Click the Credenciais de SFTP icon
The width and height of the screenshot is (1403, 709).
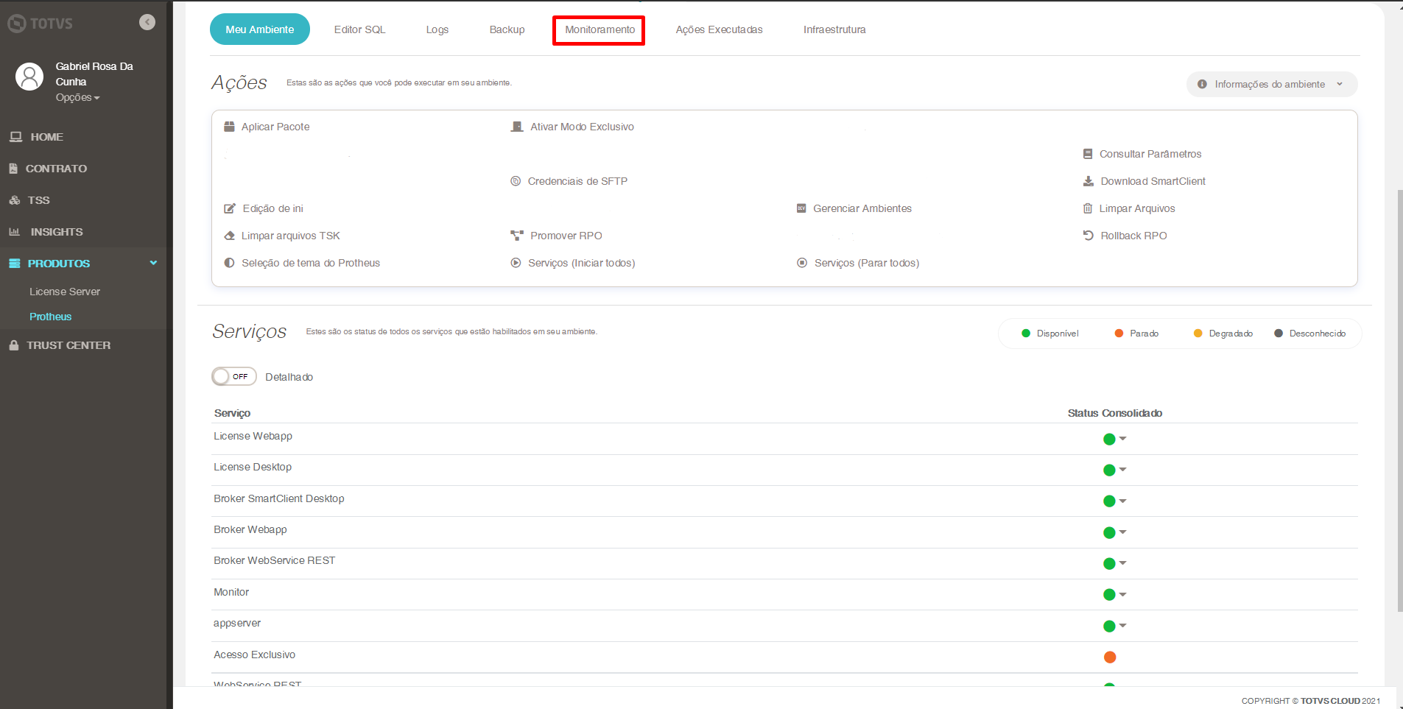pyautogui.click(x=516, y=181)
